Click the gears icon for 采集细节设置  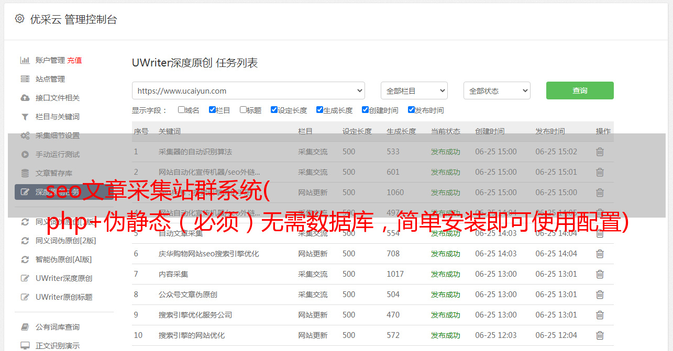click(x=25, y=135)
